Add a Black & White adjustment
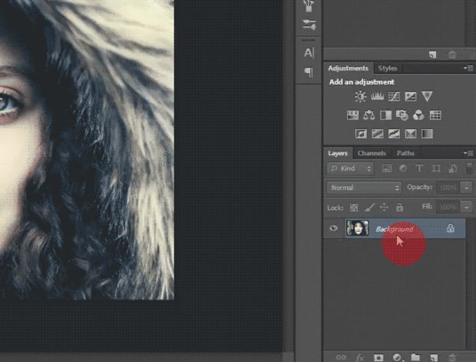Image resolution: width=476 pixels, height=362 pixels. coord(386,115)
